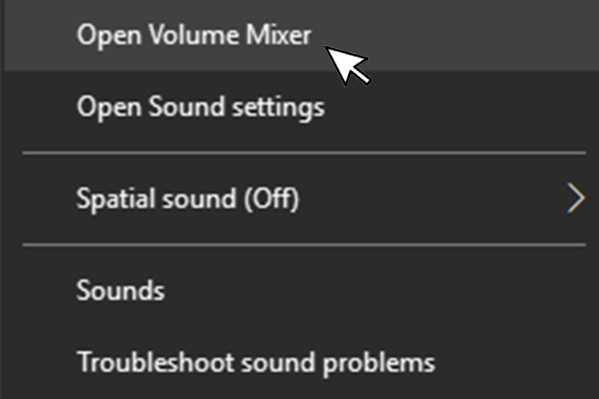This screenshot has height=399, width=599.
Task: Click the Open Sound settings entry
Action: pyautogui.click(x=200, y=107)
